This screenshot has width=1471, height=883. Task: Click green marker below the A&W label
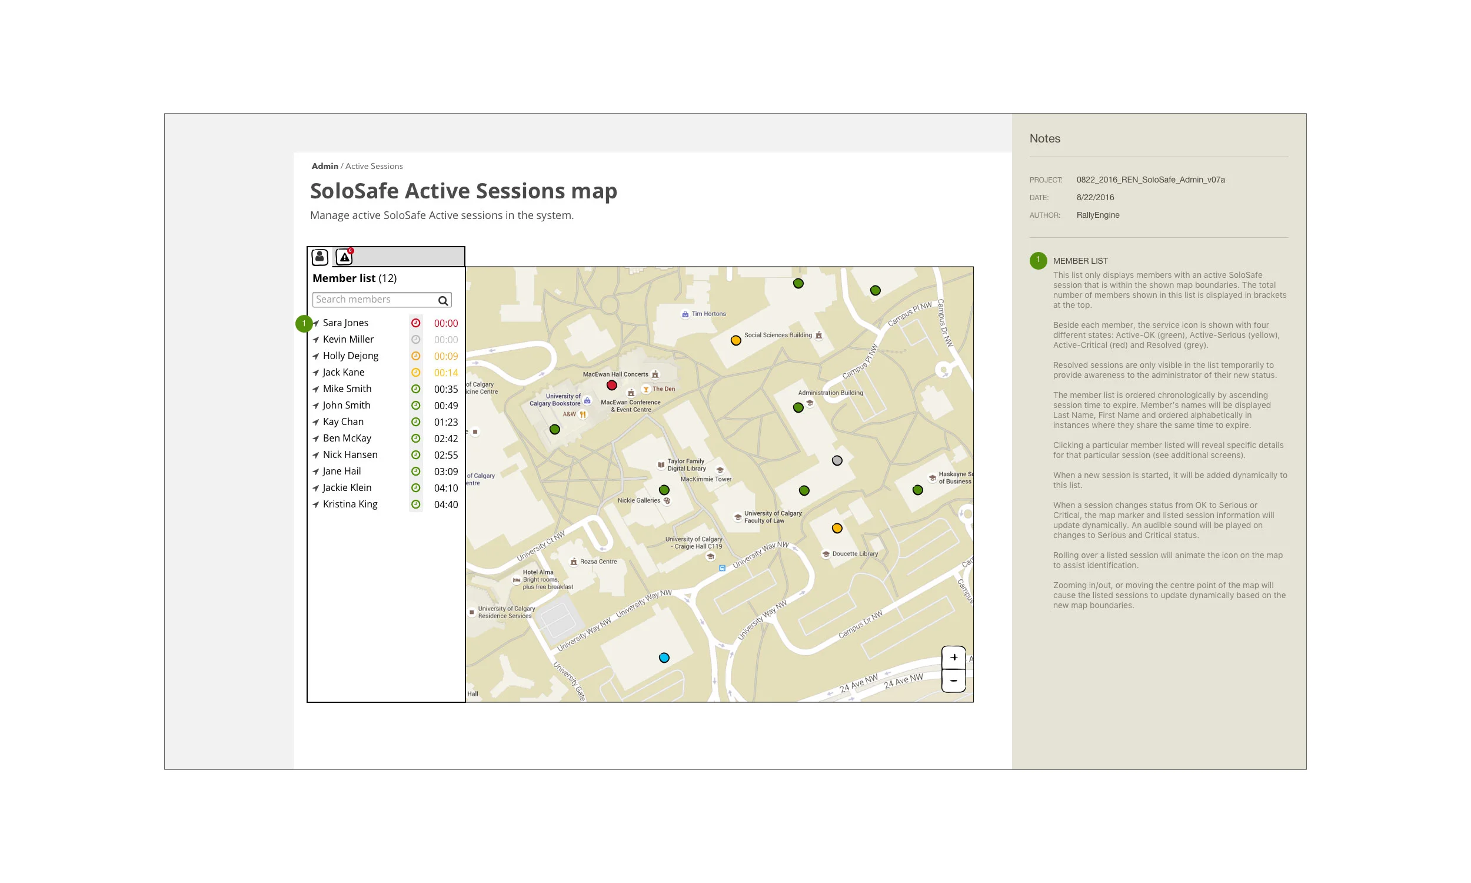[x=554, y=430]
